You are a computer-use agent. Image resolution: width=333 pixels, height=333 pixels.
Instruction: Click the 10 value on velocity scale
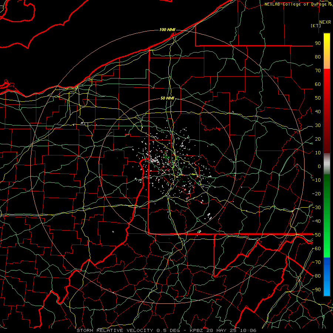click(x=318, y=153)
